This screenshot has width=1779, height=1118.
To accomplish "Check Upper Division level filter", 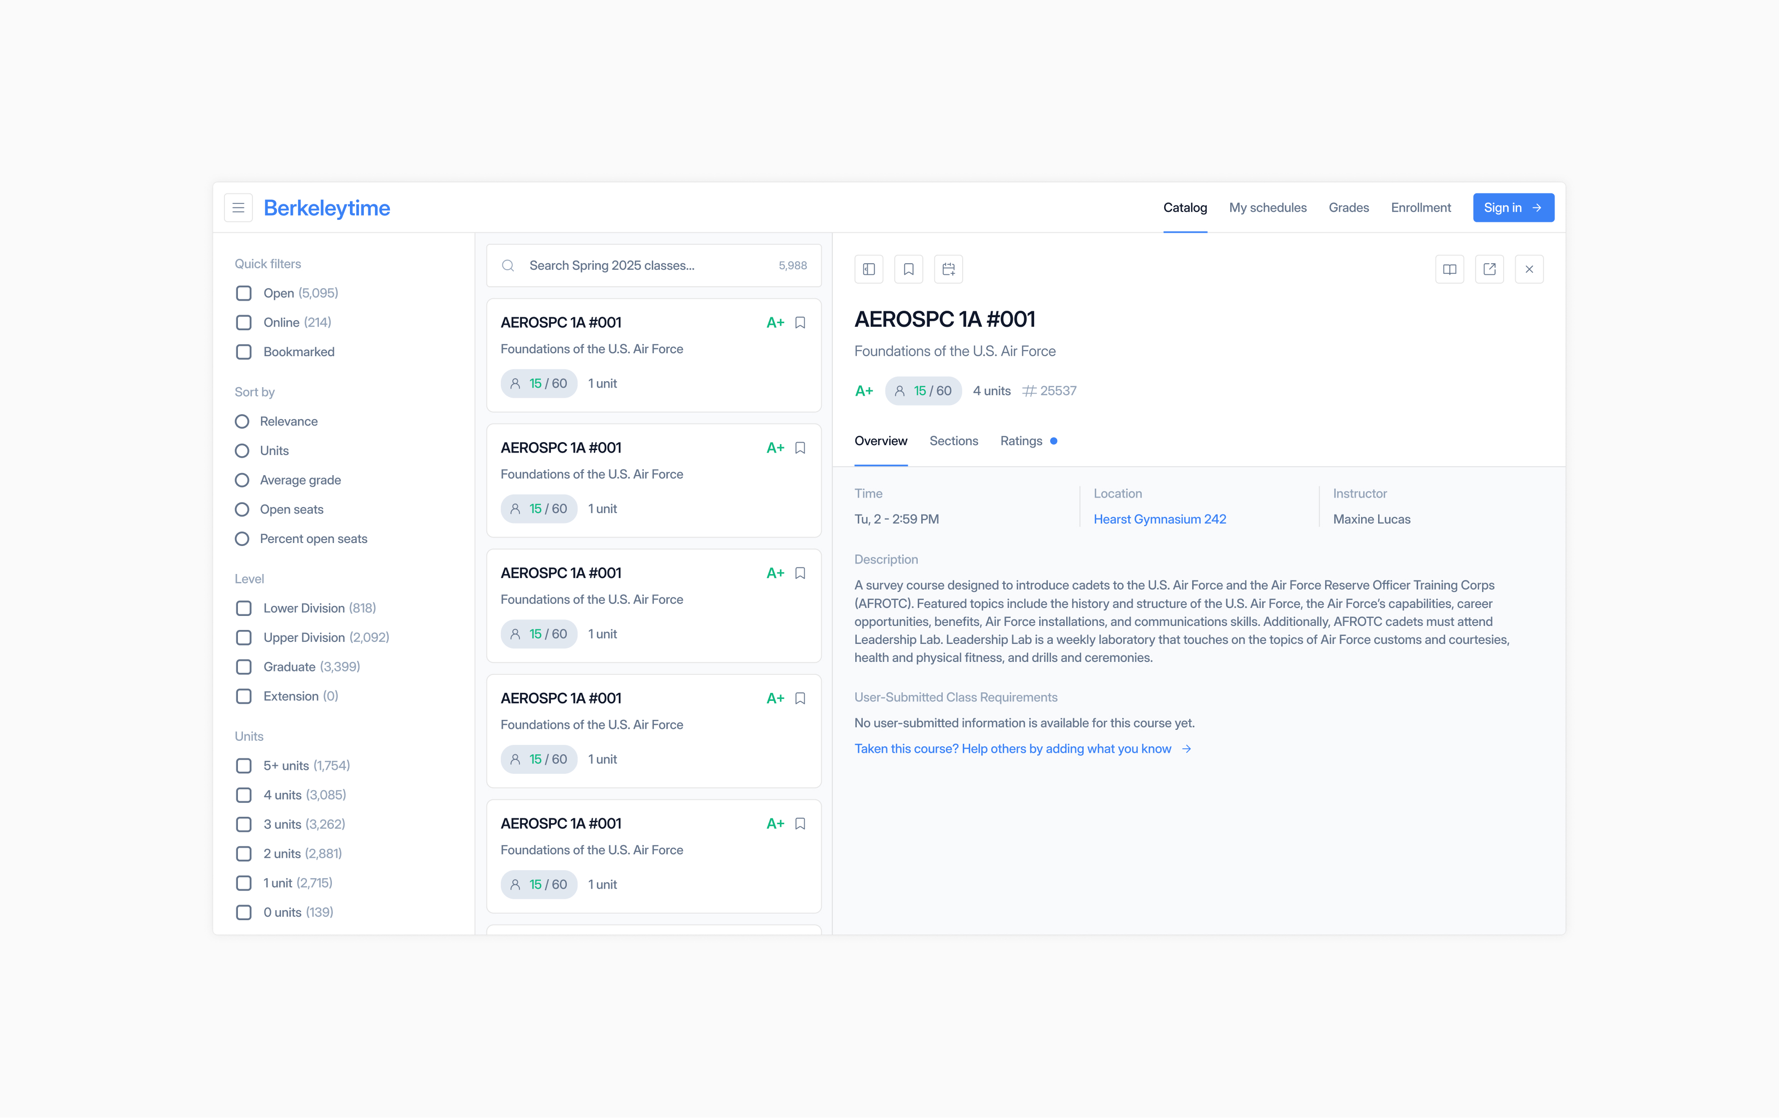I will click(x=244, y=637).
